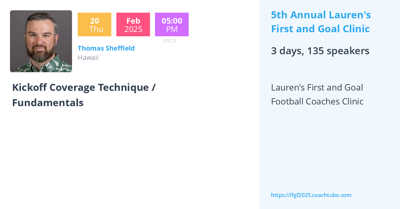This screenshot has height=209, width=400.
Task: Click the day number 20 in yellow box
Action: (x=94, y=21)
